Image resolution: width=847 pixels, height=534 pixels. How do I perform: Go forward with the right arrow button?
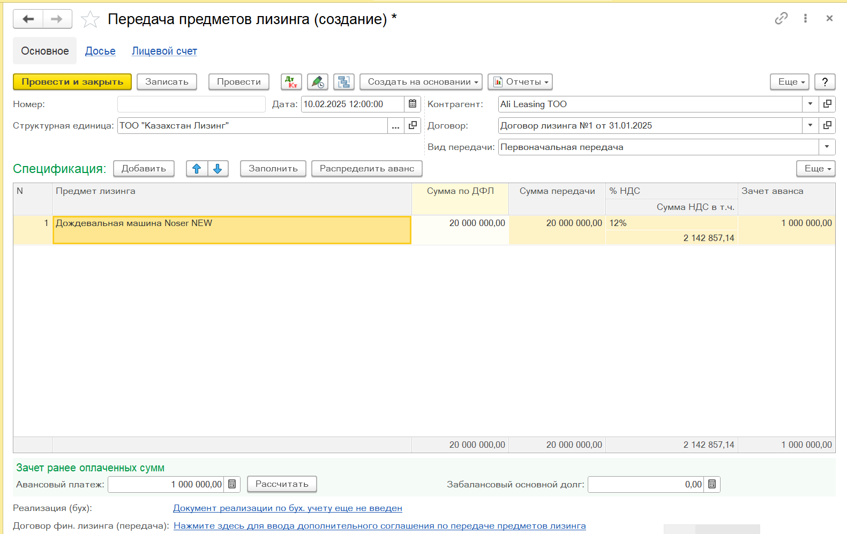[x=57, y=19]
